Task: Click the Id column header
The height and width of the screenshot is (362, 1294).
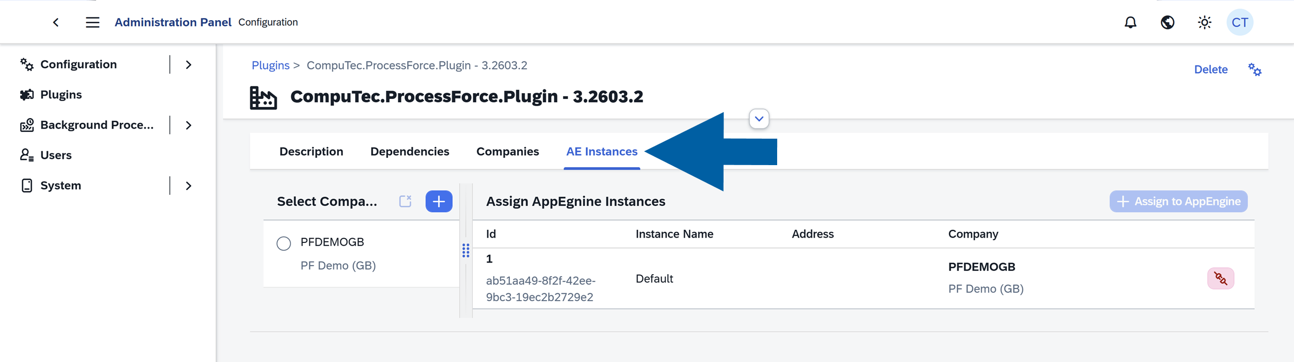Action: 491,234
